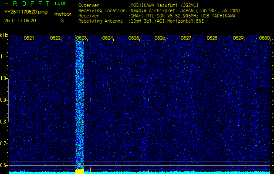This screenshot has width=274, height=174.
Task: Click the HROFFT title text
Action: click(x=27, y=3)
